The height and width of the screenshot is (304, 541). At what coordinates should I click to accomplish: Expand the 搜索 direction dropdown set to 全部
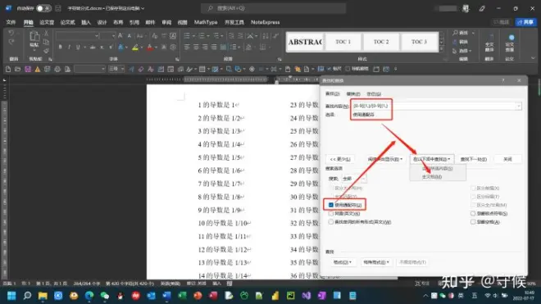click(354, 179)
